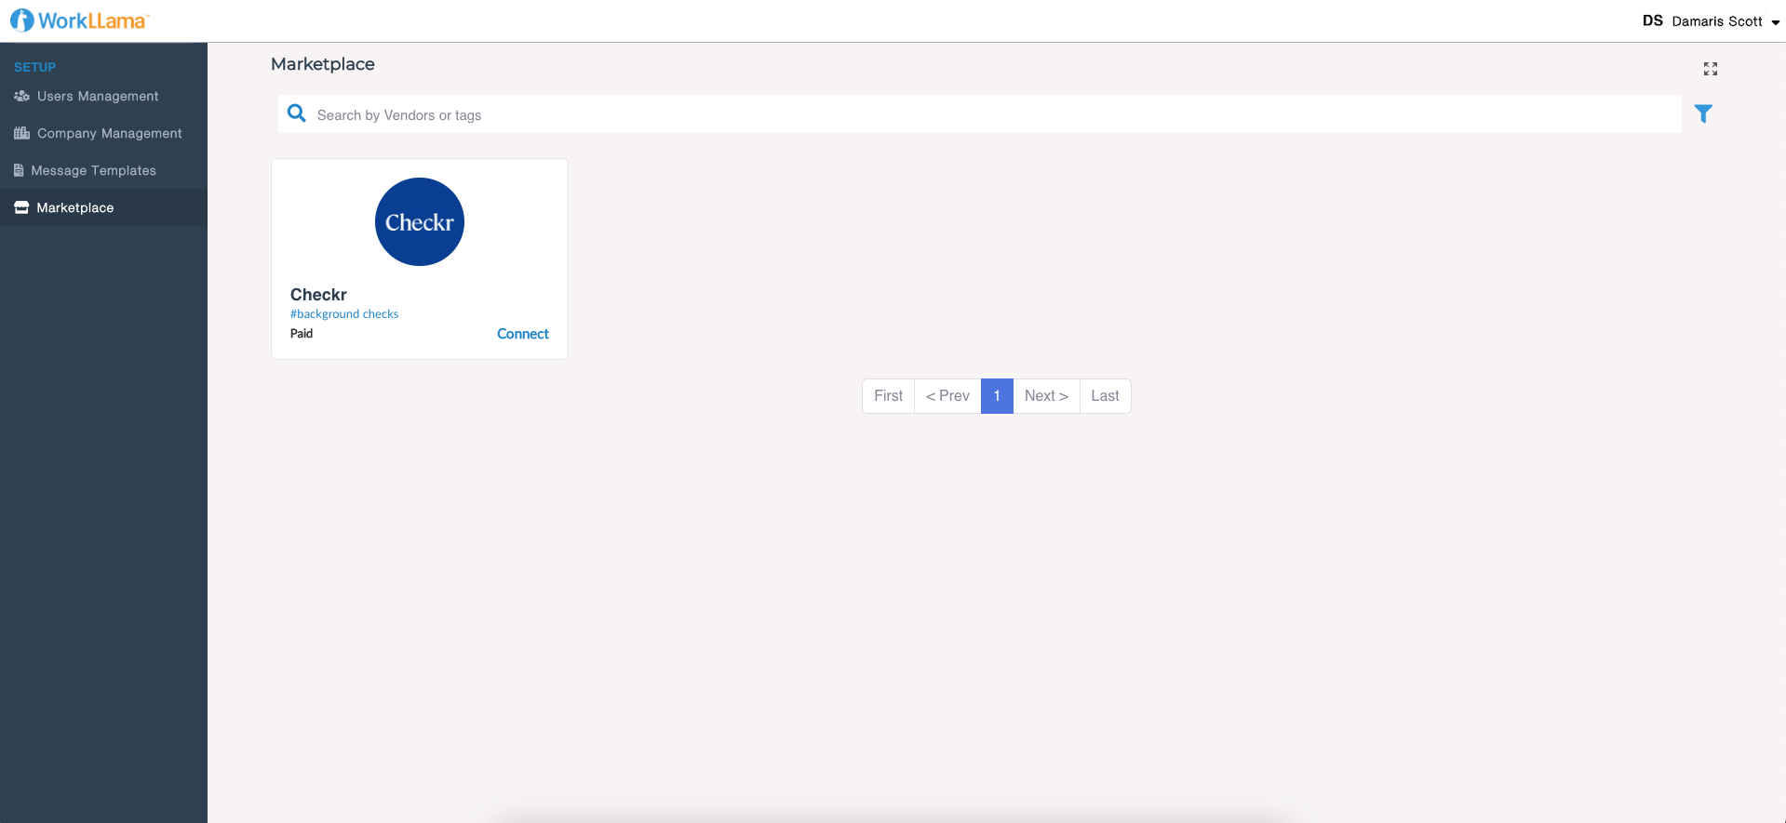Open Message Templates in sidebar
The height and width of the screenshot is (823, 1786).
[x=93, y=170]
